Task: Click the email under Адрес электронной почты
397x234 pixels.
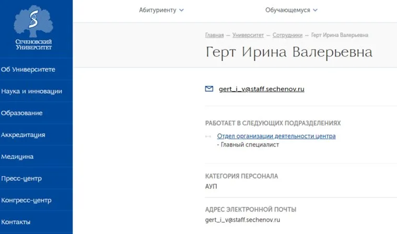Action: click(x=243, y=220)
